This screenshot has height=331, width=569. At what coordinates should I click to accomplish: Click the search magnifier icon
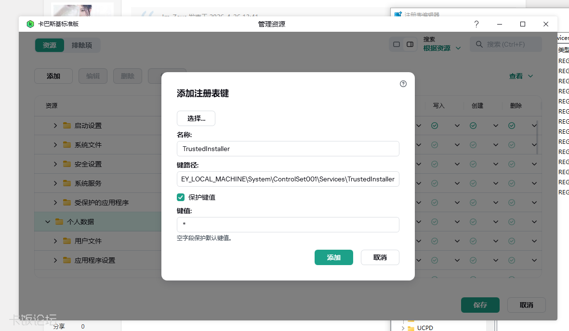pyautogui.click(x=479, y=44)
